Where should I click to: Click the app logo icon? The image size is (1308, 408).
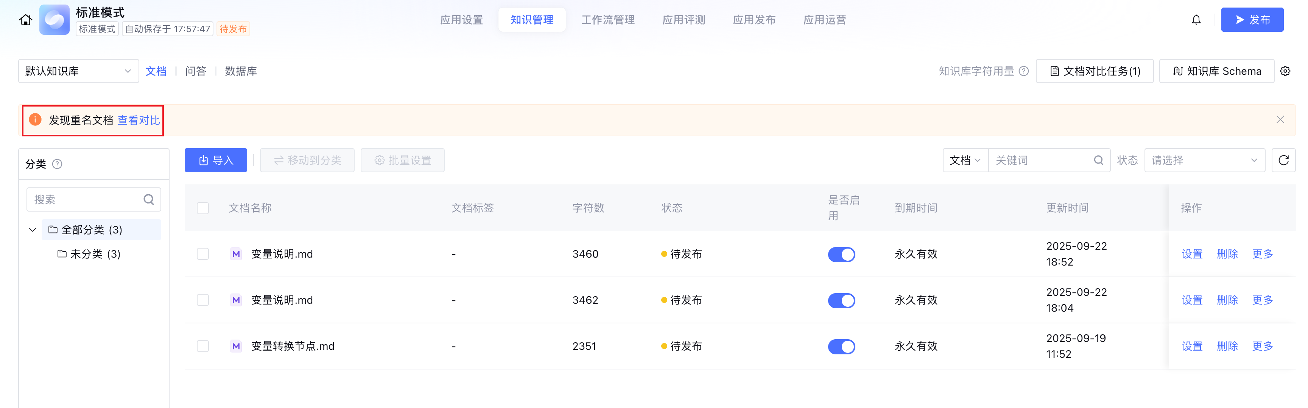pyautogui.click(x=54, y=20)
